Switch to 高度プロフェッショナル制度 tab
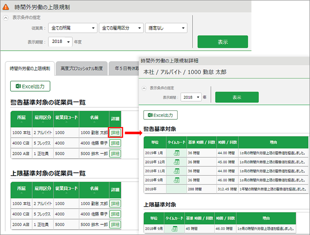The width and height of the screenshot is (310, 235). [x=81, y=69]
